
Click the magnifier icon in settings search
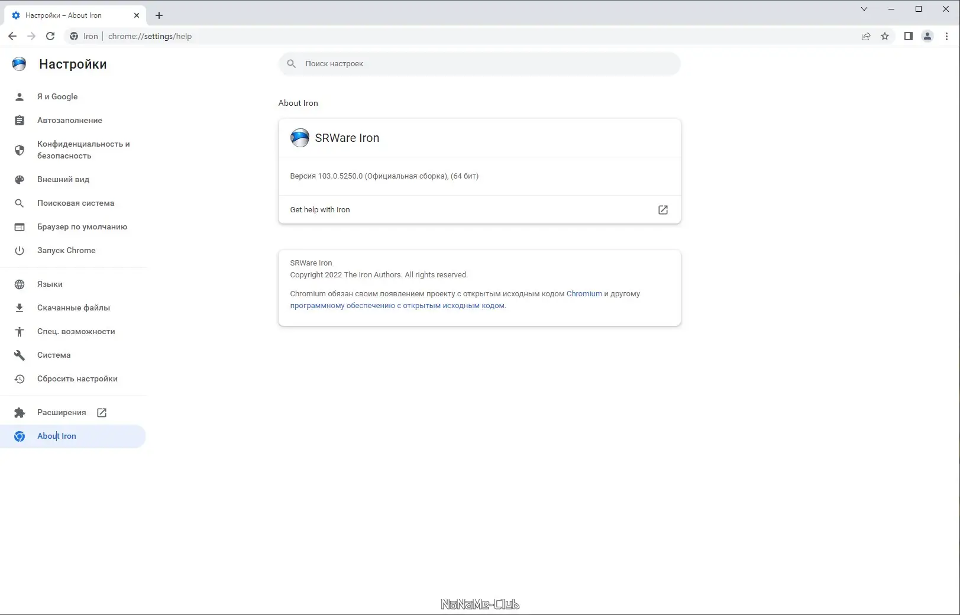[x=292, y=63]
